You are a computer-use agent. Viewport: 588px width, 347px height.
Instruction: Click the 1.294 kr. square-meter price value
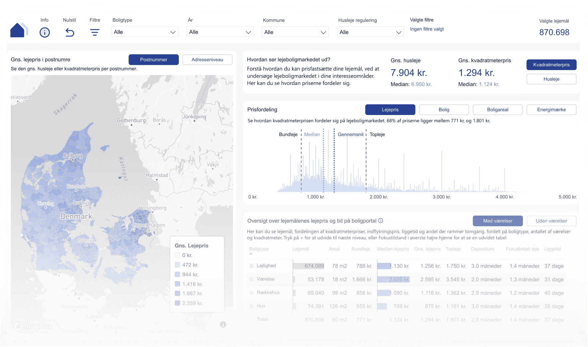pyautogui.click(x=477, y=73)
